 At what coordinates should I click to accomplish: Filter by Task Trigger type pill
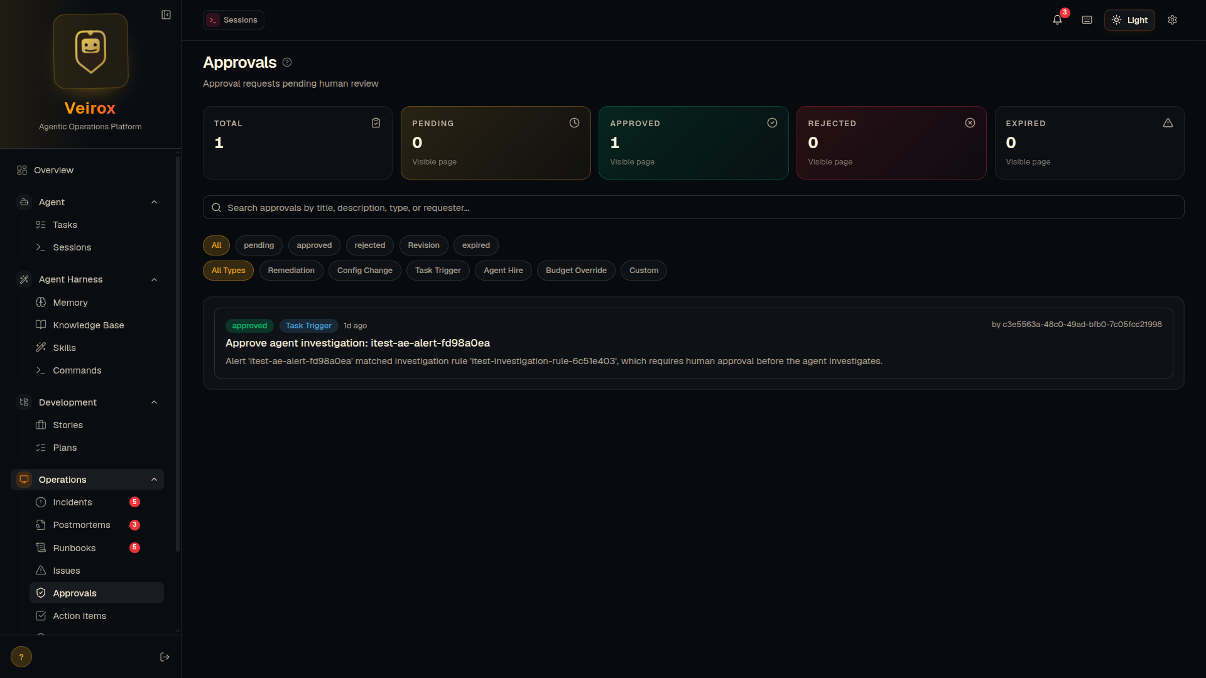438,271
